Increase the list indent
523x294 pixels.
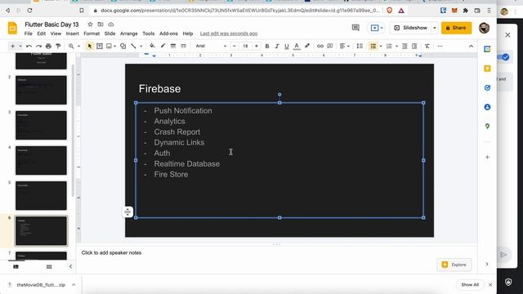click(x=414, y=46)
